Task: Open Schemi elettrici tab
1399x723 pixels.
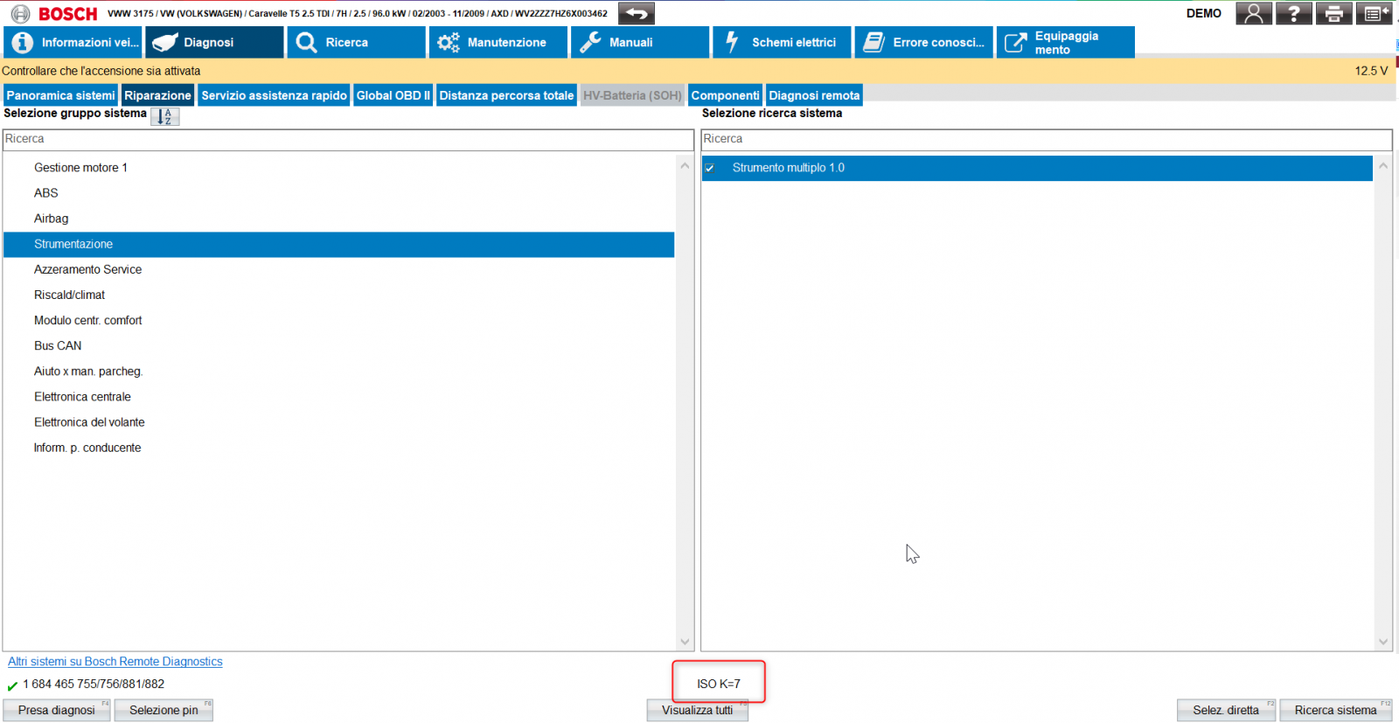Action: click(782, 42)
